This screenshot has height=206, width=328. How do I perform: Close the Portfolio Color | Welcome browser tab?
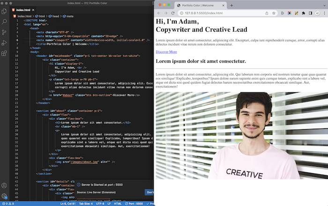pyautogui.click(x=223, y=6)
